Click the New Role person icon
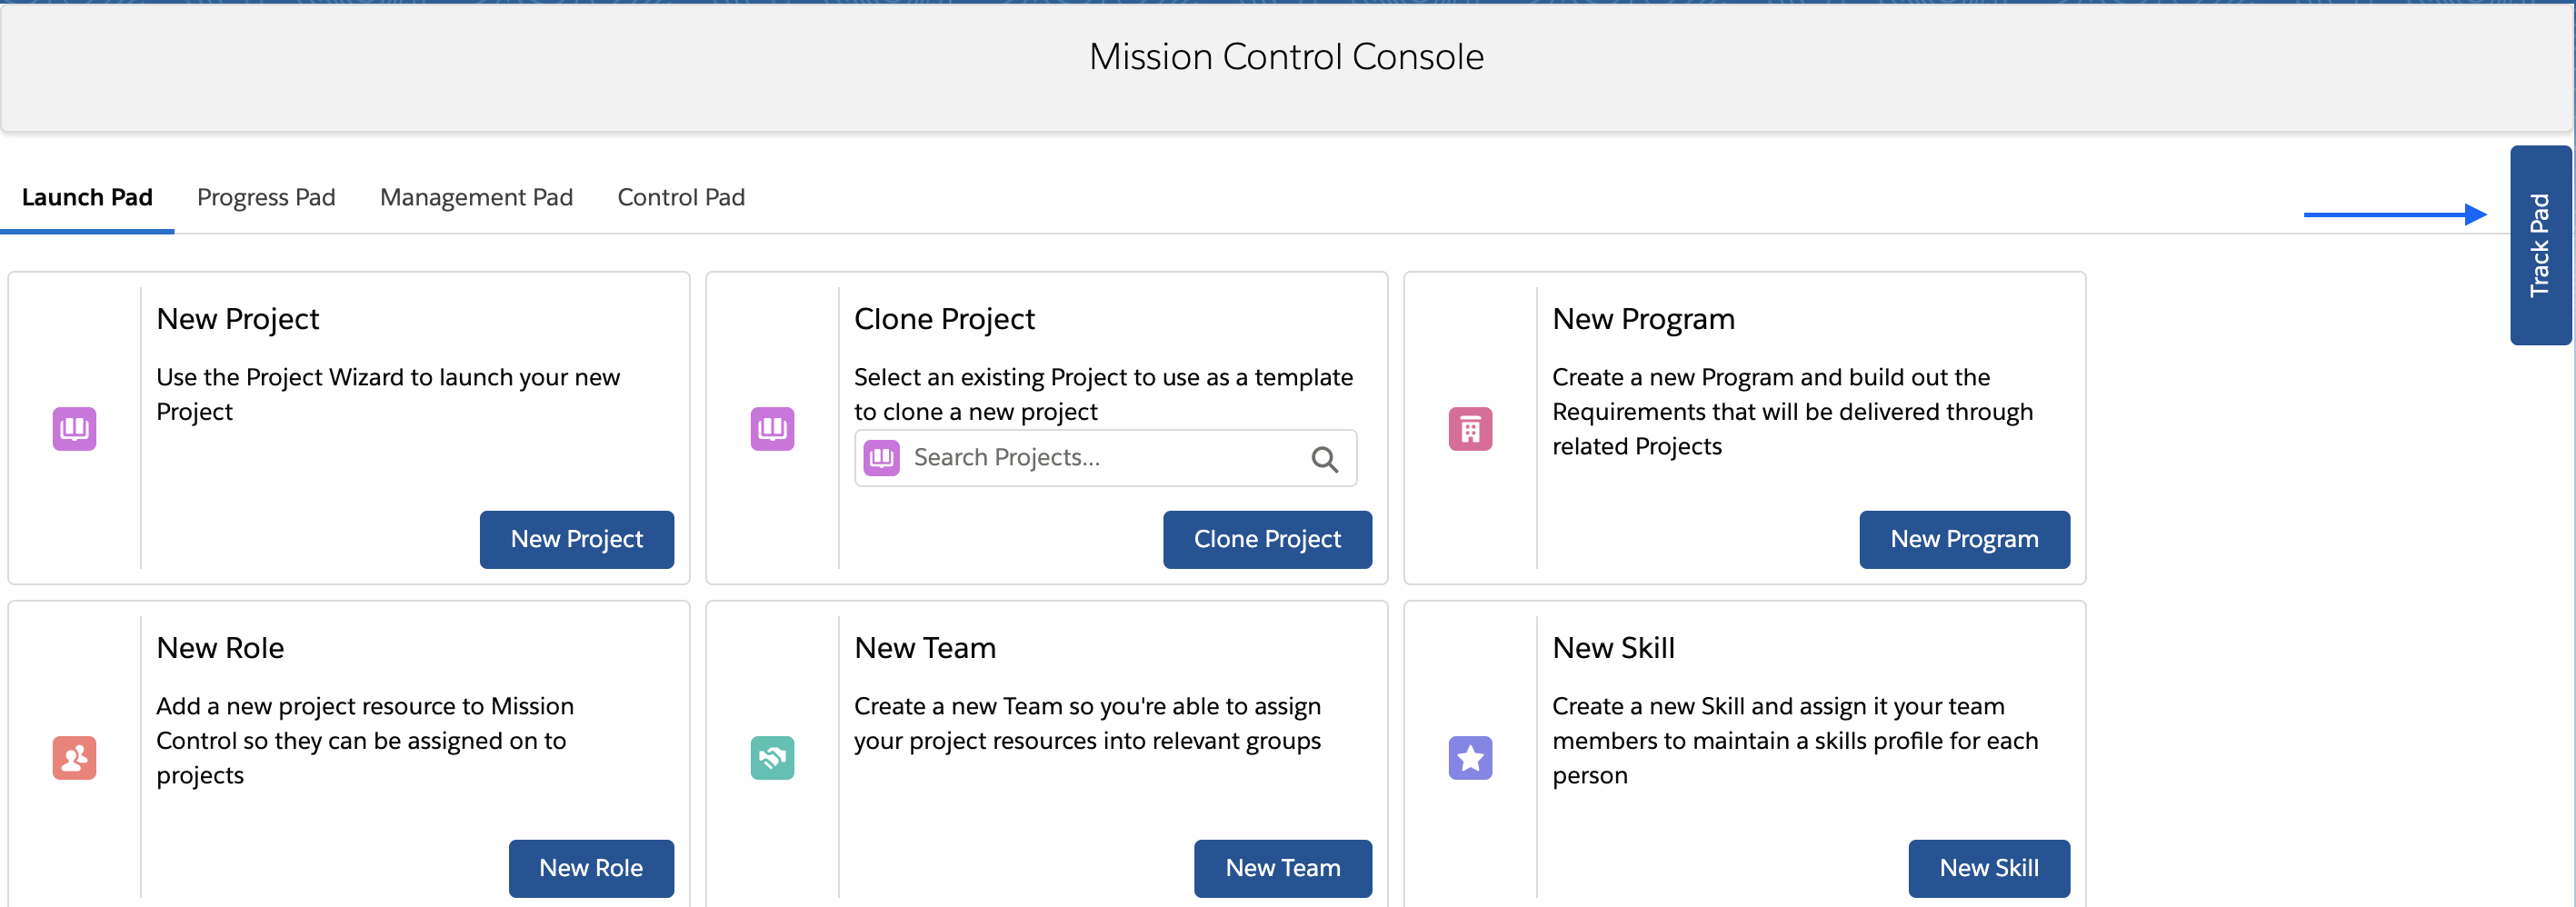This screenshot has width=2576, height=907. pos(74,758)
